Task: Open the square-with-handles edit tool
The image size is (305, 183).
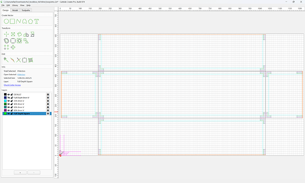Action: (24, 60)
